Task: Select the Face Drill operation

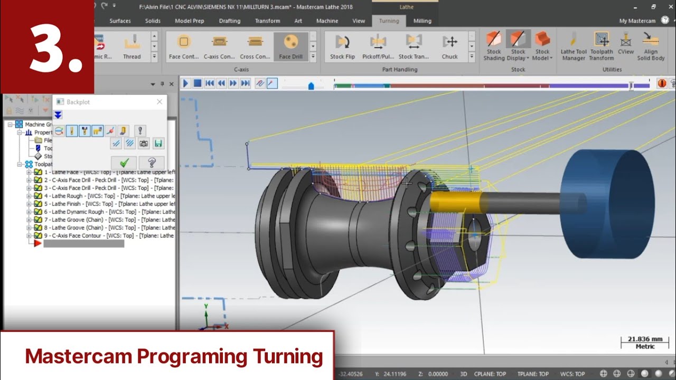Action: (291, 46)
